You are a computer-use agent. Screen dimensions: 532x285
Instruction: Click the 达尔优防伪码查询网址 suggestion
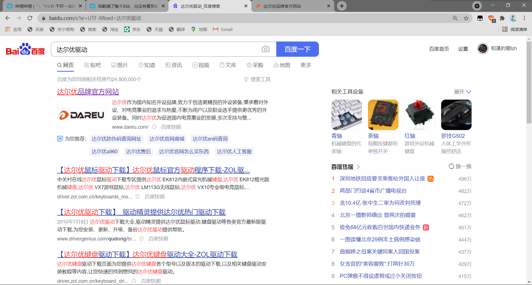point(117,139)
